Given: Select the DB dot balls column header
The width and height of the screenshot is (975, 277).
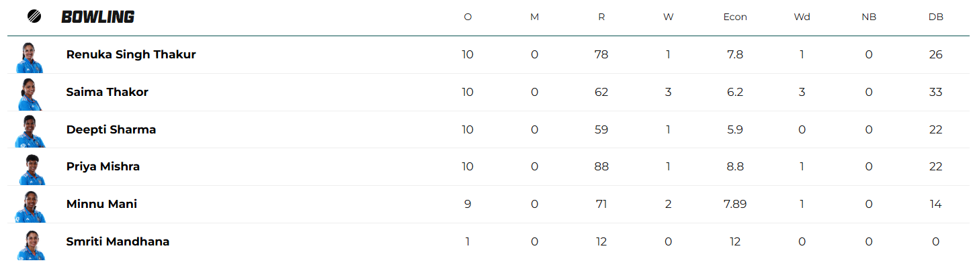Looking at the screenshot, I should [935, 17].
